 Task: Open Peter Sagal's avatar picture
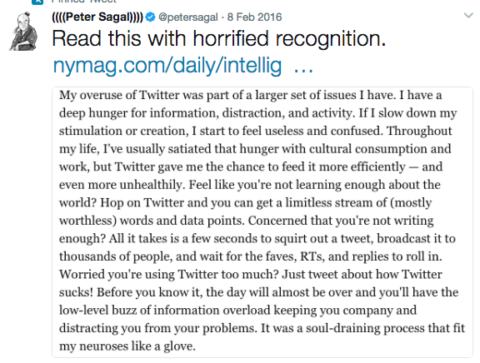coord(23,32)
